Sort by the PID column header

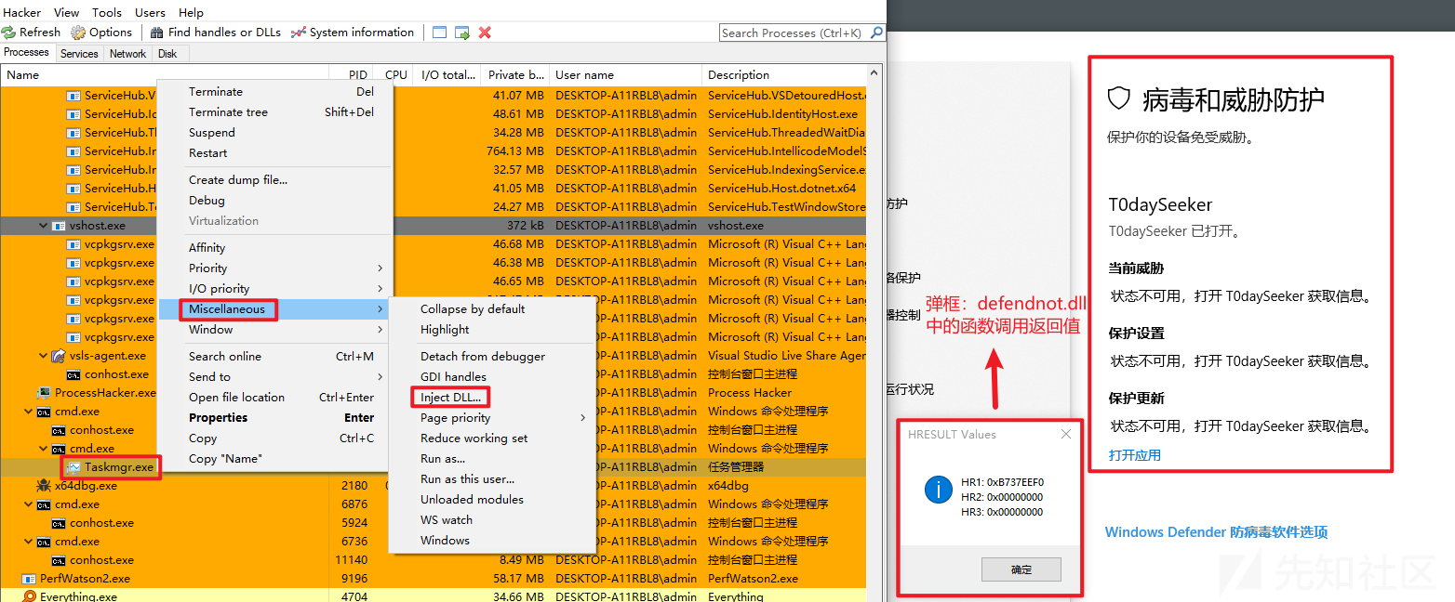351,75
